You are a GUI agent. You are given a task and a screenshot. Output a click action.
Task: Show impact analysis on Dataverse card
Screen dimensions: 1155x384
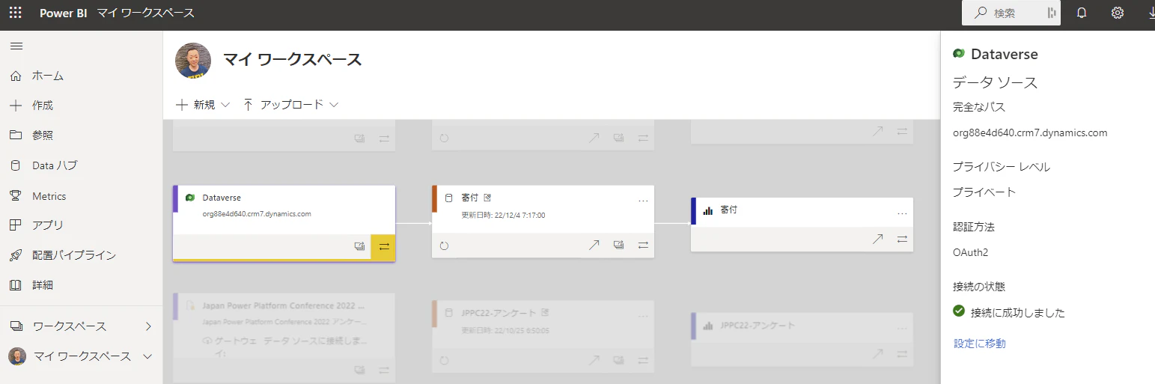coord(359,246)
